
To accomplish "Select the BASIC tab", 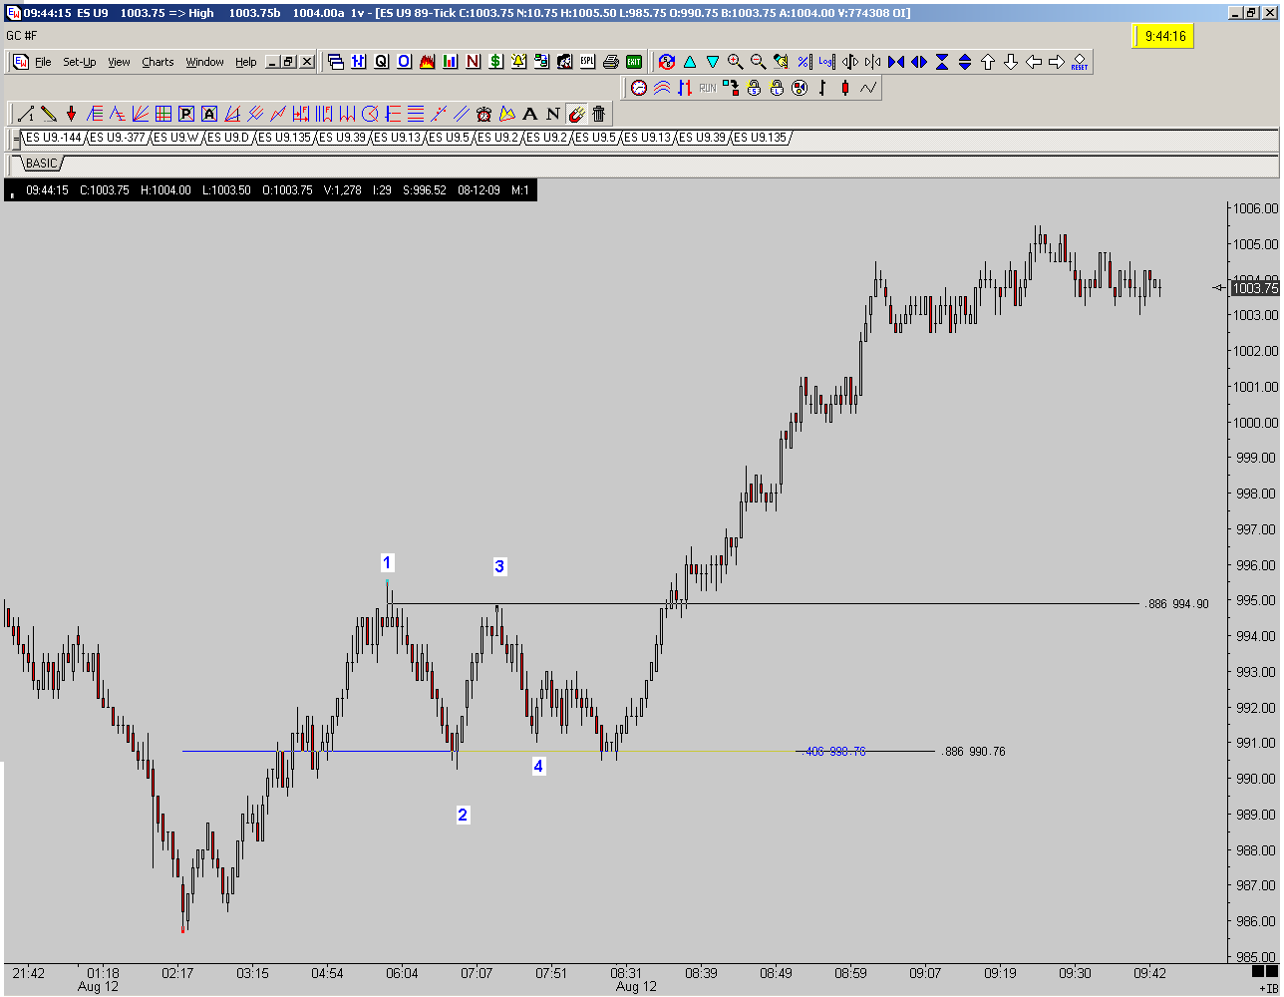I will point(41,163).
